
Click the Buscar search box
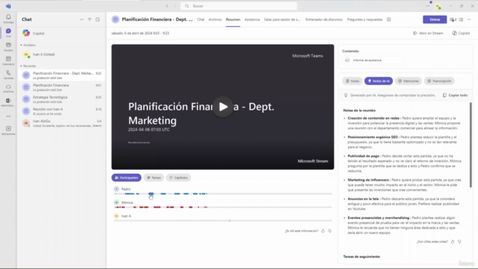click(239, 6)
